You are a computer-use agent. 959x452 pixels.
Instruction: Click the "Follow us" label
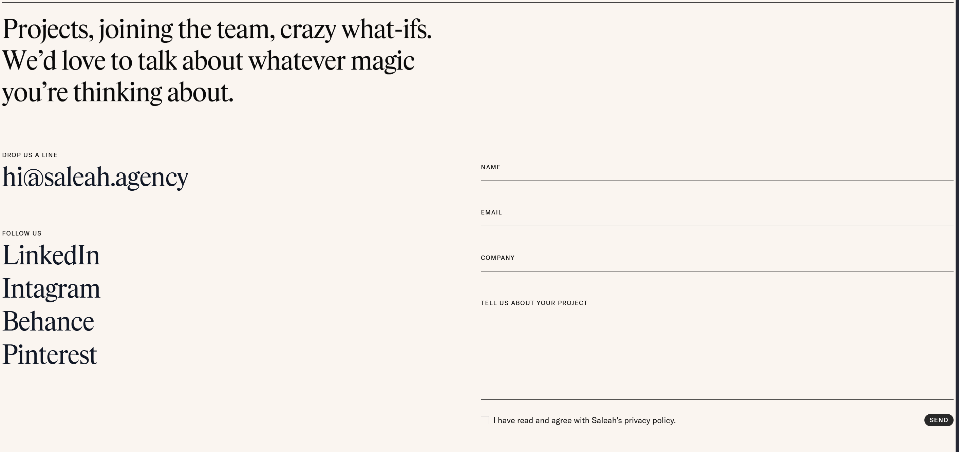[22, 233]
